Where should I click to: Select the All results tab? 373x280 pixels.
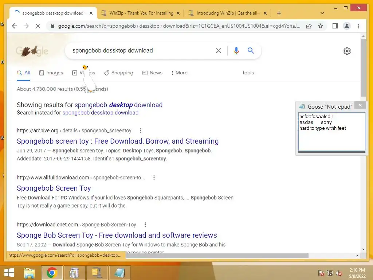pyautogui.click(x=23, y=73)
